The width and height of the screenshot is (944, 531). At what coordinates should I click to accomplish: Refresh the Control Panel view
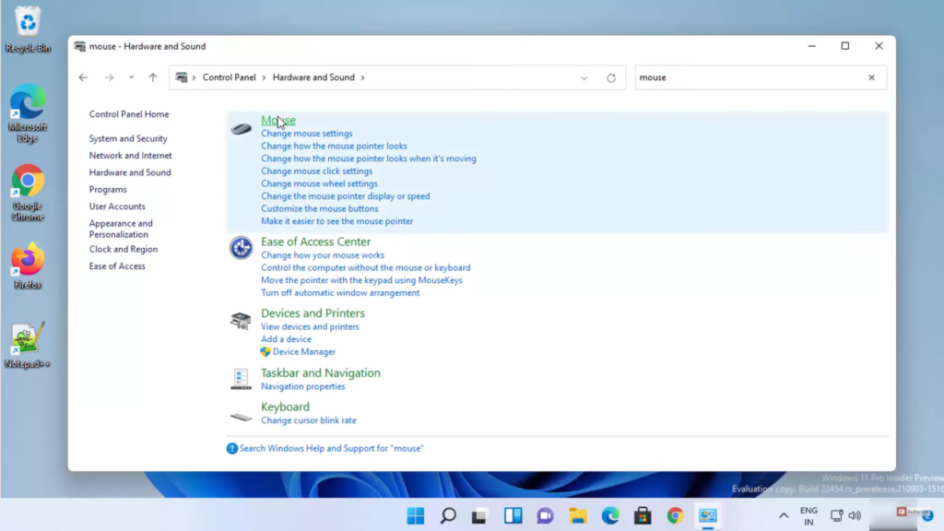tap(611, 78)
